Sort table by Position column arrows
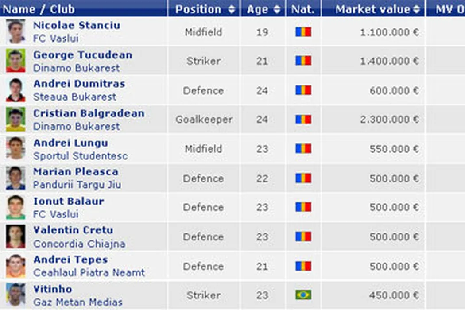465x310 pixels. [x=232, y=9]
